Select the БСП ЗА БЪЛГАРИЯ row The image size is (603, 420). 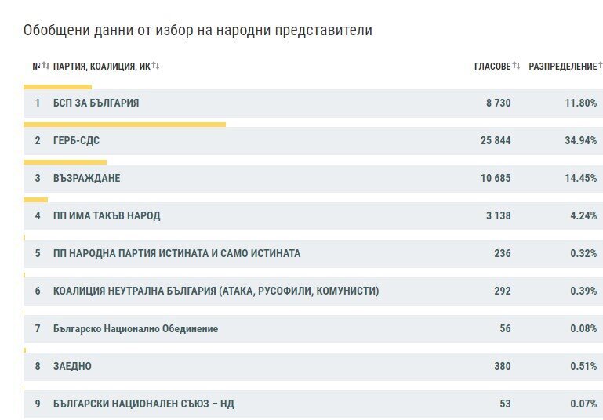[313, 103]
